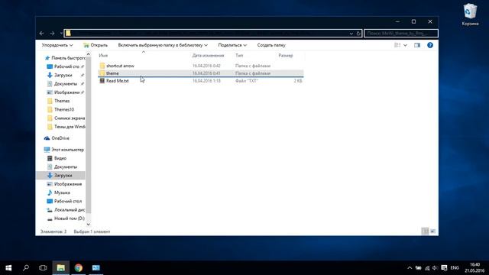This screenshot has height=275, width=489.
Task: Open Видео under Этот компьютер
Action: pos(60,158)
